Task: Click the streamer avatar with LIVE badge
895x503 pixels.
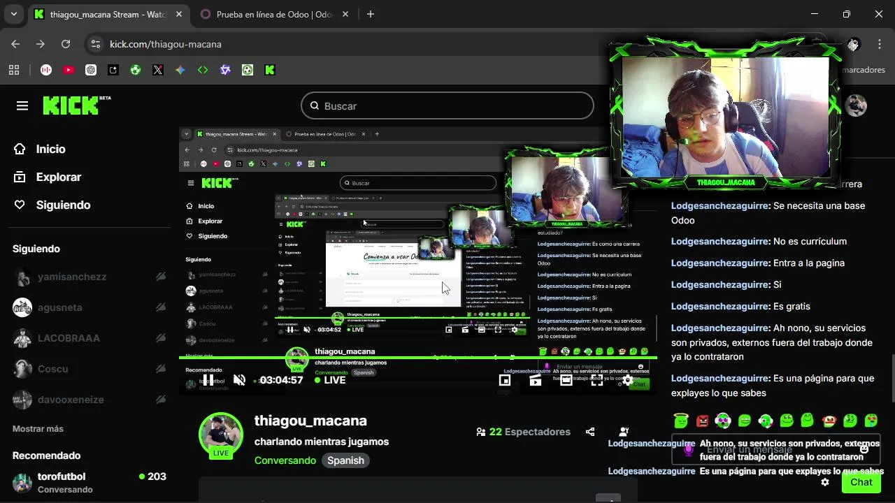Action: 221,435
